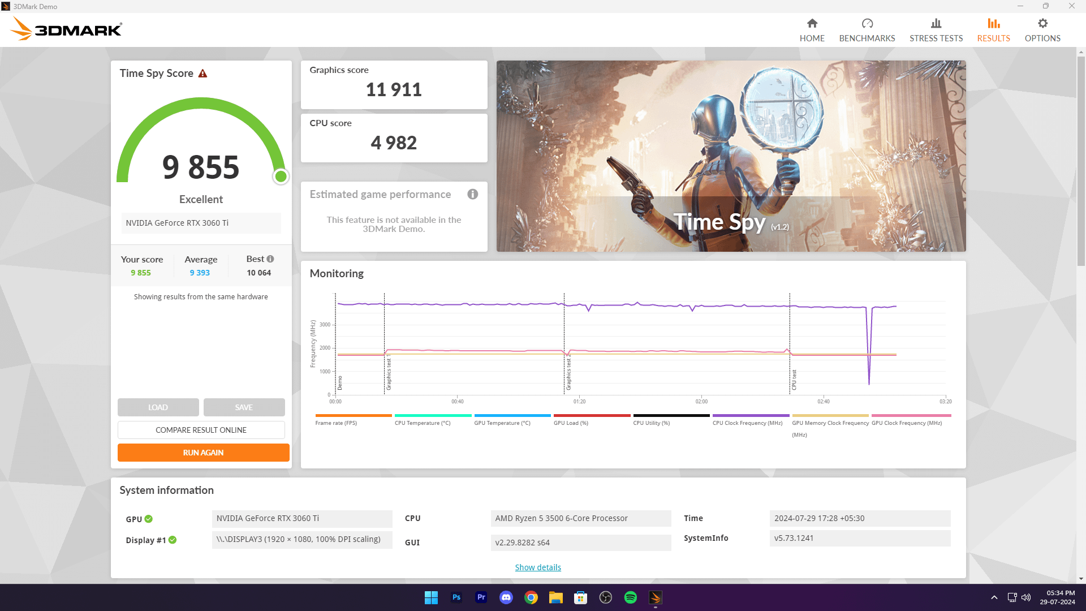Click the AMD Ryzen 5 3500 CPU field

tap(581, 518)
